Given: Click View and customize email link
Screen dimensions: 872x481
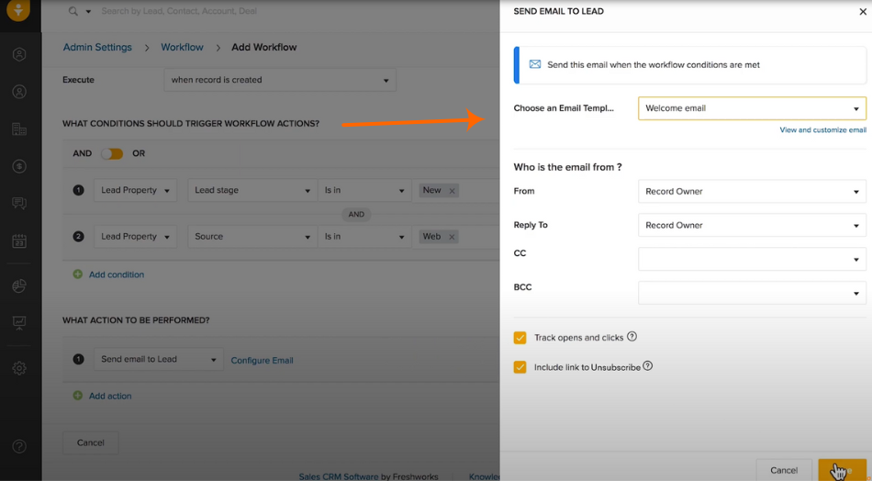Looking at the screenshot, I should 823,130.
